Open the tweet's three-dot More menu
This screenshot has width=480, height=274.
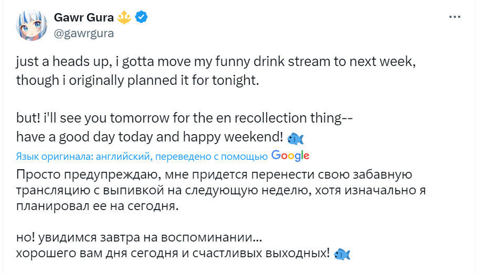tap(455, 17)
